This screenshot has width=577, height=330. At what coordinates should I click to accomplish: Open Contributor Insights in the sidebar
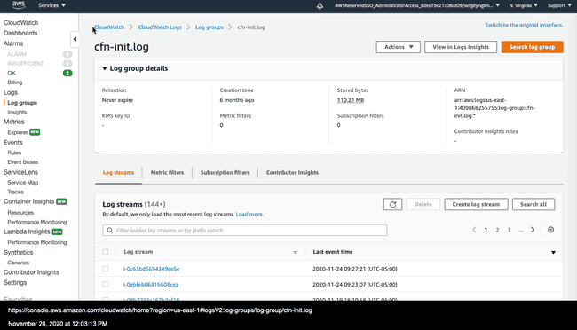pyautogui.click(x=31, y=272)
